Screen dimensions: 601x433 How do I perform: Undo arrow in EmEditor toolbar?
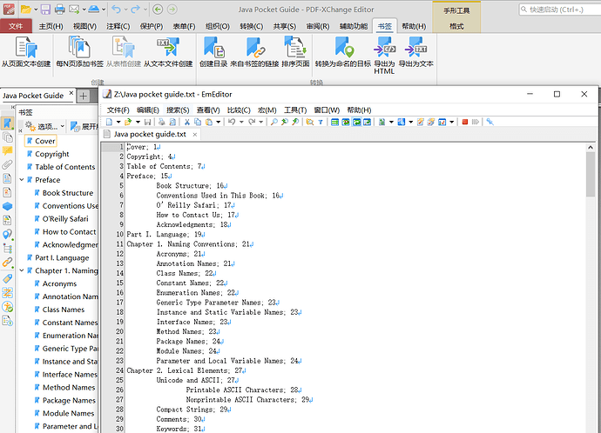[232, 122]
